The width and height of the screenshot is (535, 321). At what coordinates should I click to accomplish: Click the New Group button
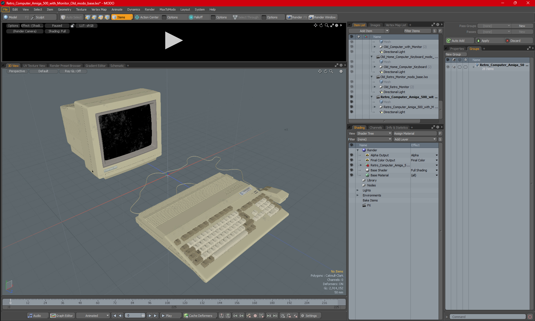(x=456, y=54)
